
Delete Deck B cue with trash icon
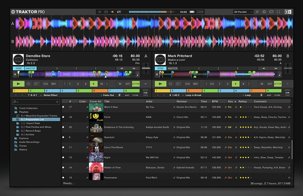(261, 95)
